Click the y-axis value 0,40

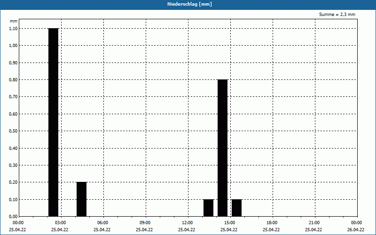click(13, 149)
